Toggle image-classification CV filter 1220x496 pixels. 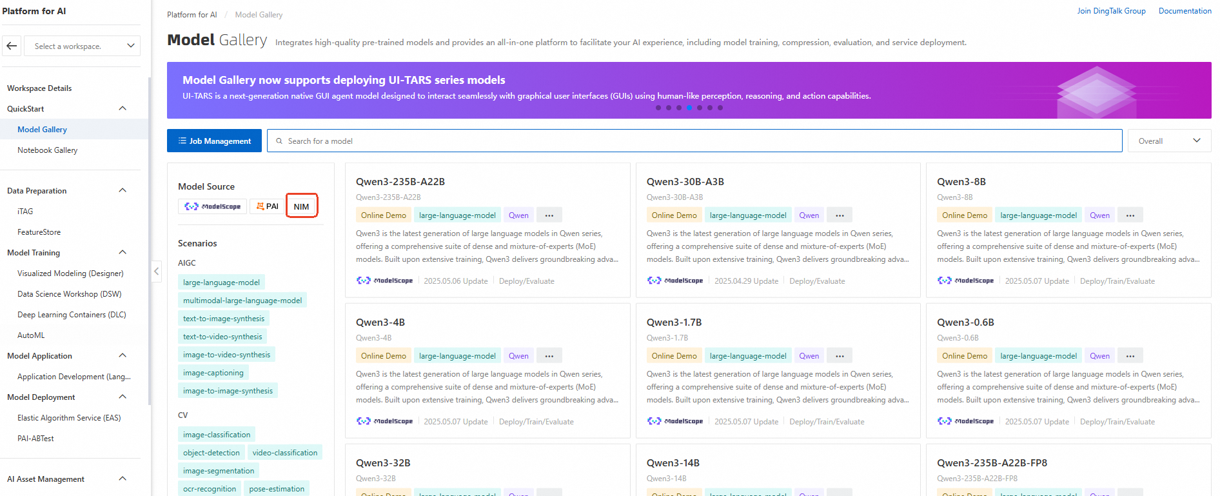pyautogui.click(x=217, y=435)
